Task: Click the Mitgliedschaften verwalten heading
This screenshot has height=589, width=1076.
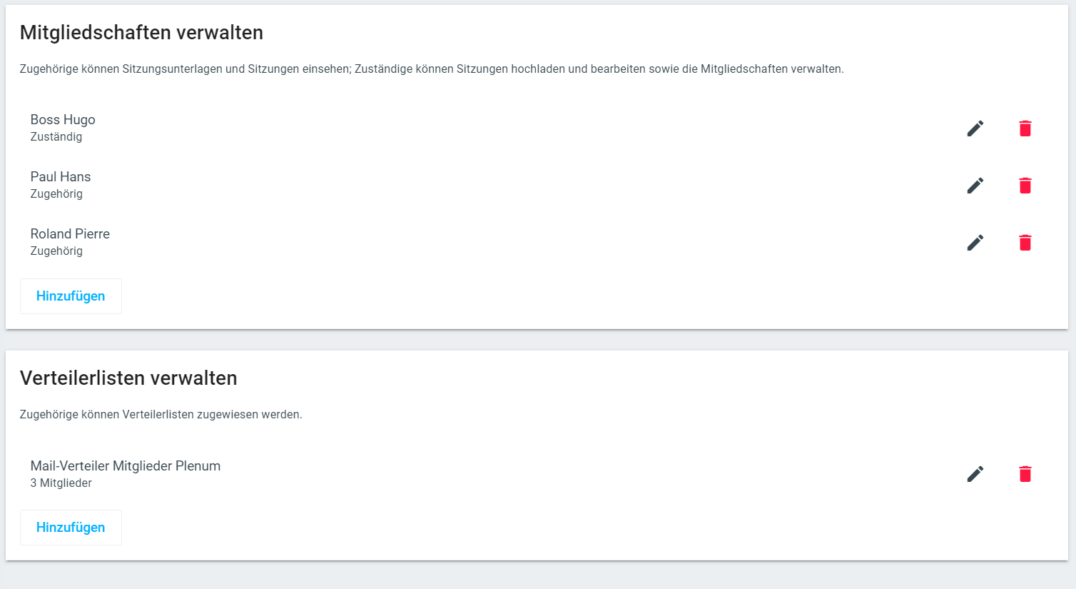Action: [x=141, y=33]
